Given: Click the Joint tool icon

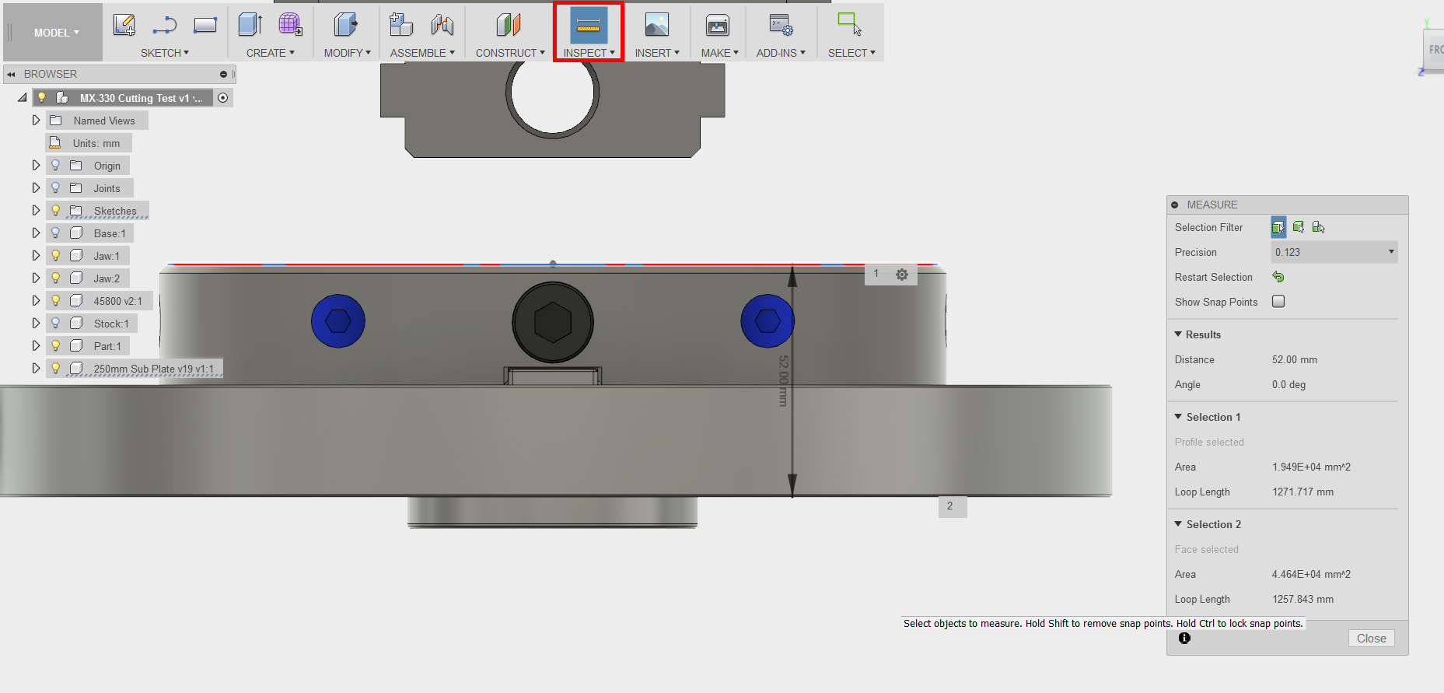Looking at the screenshot, I should pyautogui.click(x=442, y=25).
